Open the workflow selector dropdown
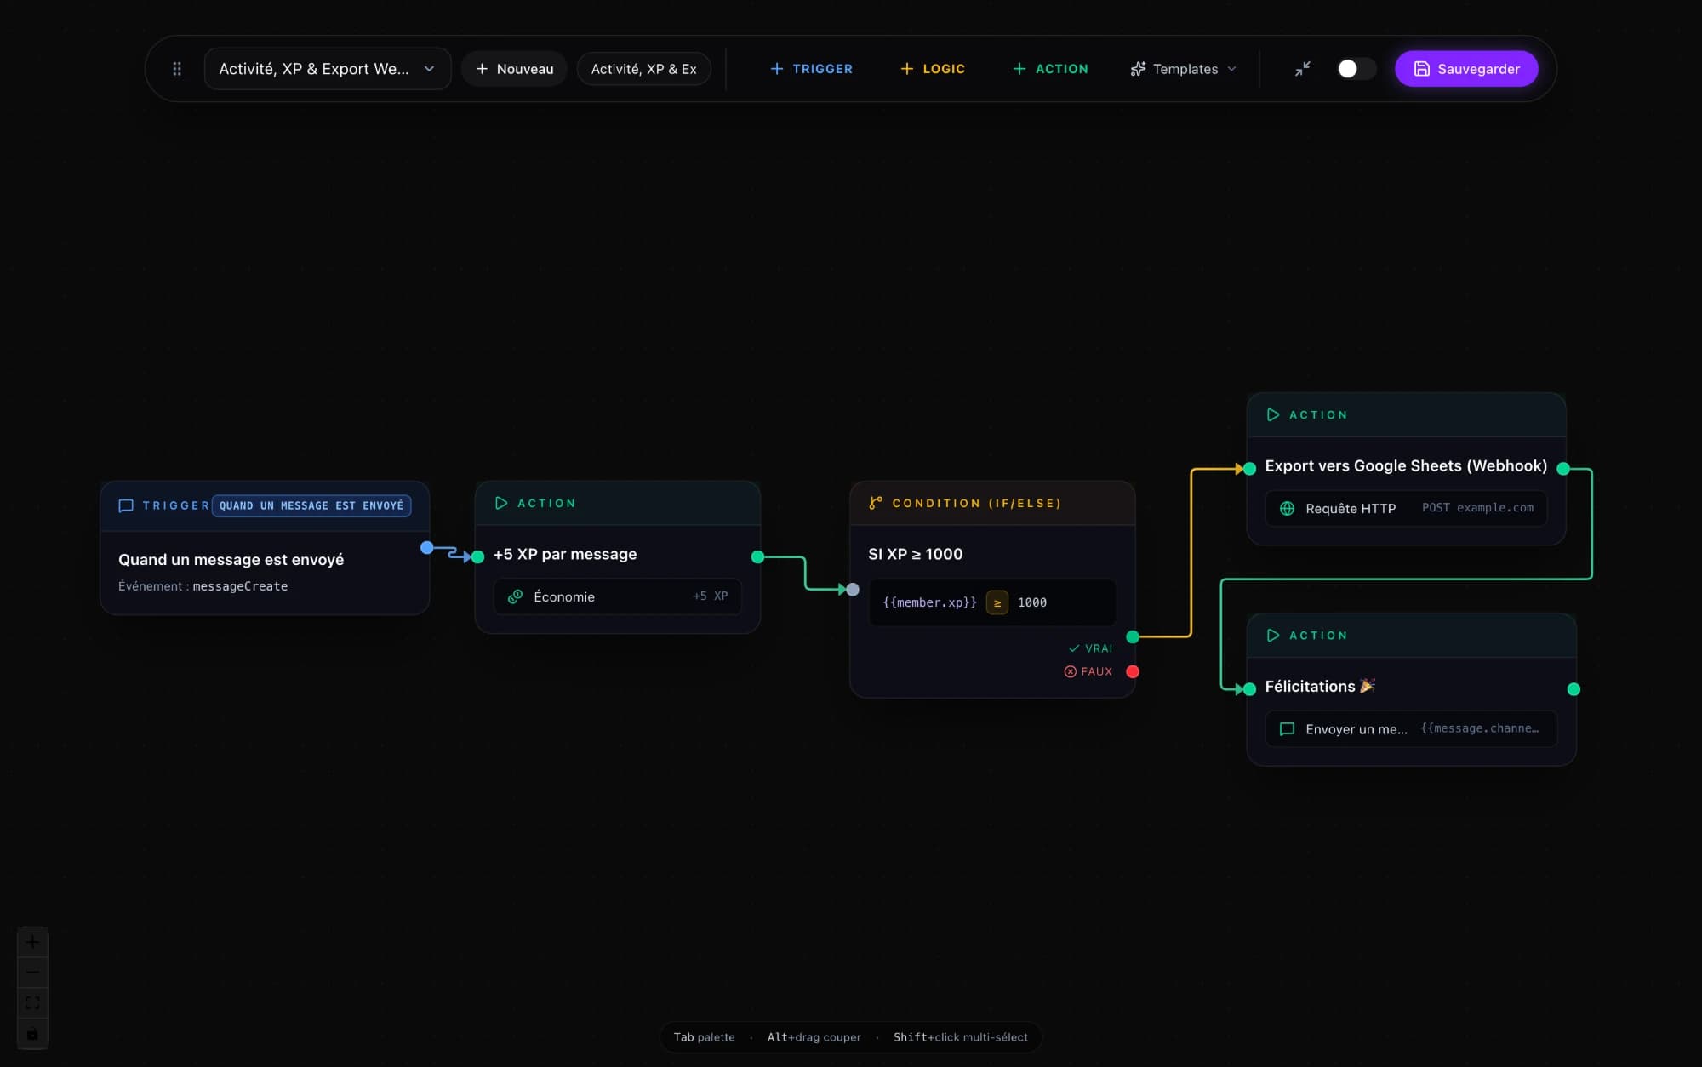1702x1067 pixels. click(327, 69)
